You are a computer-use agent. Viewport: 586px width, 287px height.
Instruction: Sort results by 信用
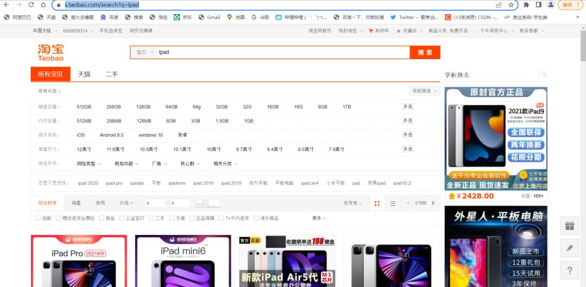(100, 203)
